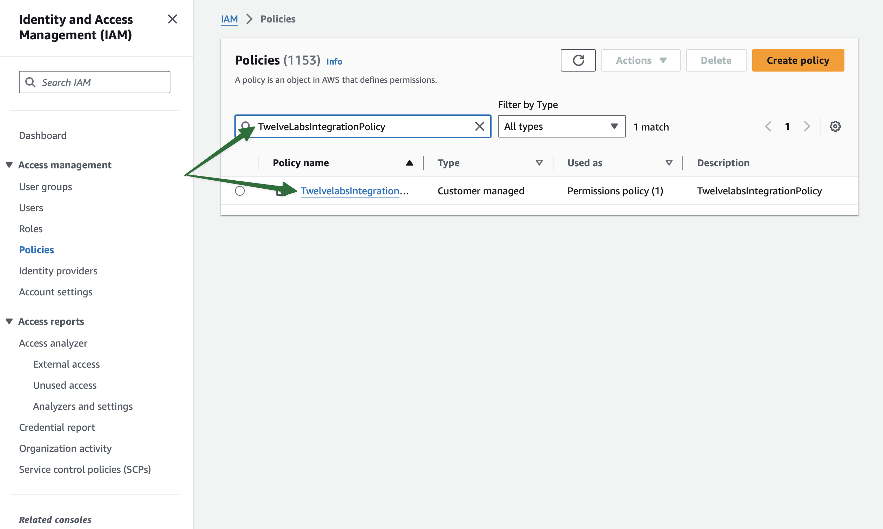
Task: Click the refresh policies icon button
Action: pyautogui.click(x=578, y=60)
